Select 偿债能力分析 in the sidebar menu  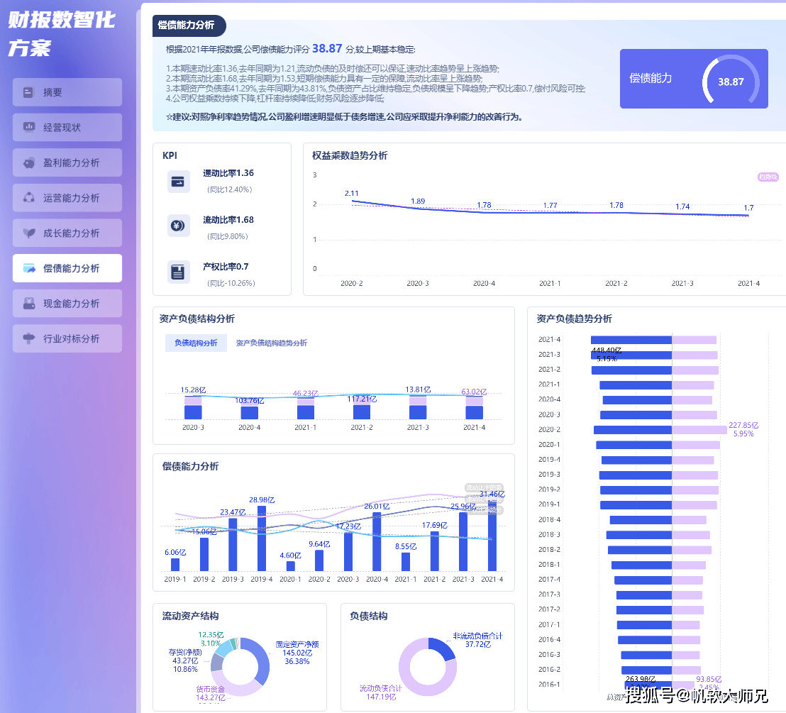tap(67, 268)
